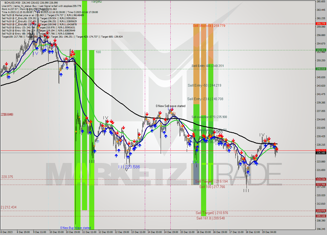Screen dimensions: 327x235
Task: Click the 206.245 price axis value
Action: (321, 229)
